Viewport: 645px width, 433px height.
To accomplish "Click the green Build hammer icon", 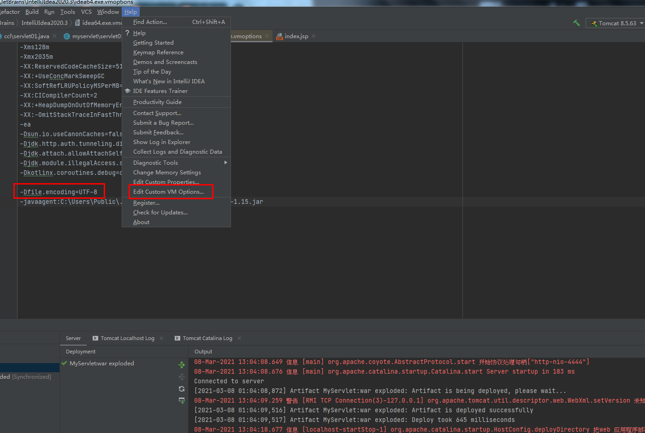I will (x=576, y=23).
